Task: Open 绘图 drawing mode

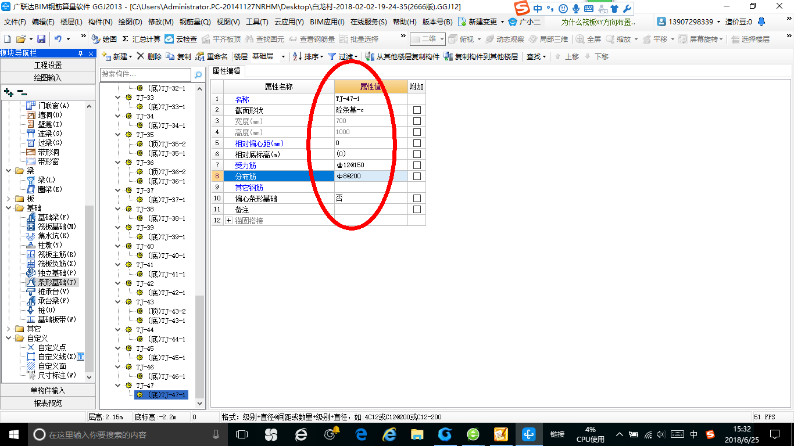Action: 104,39
